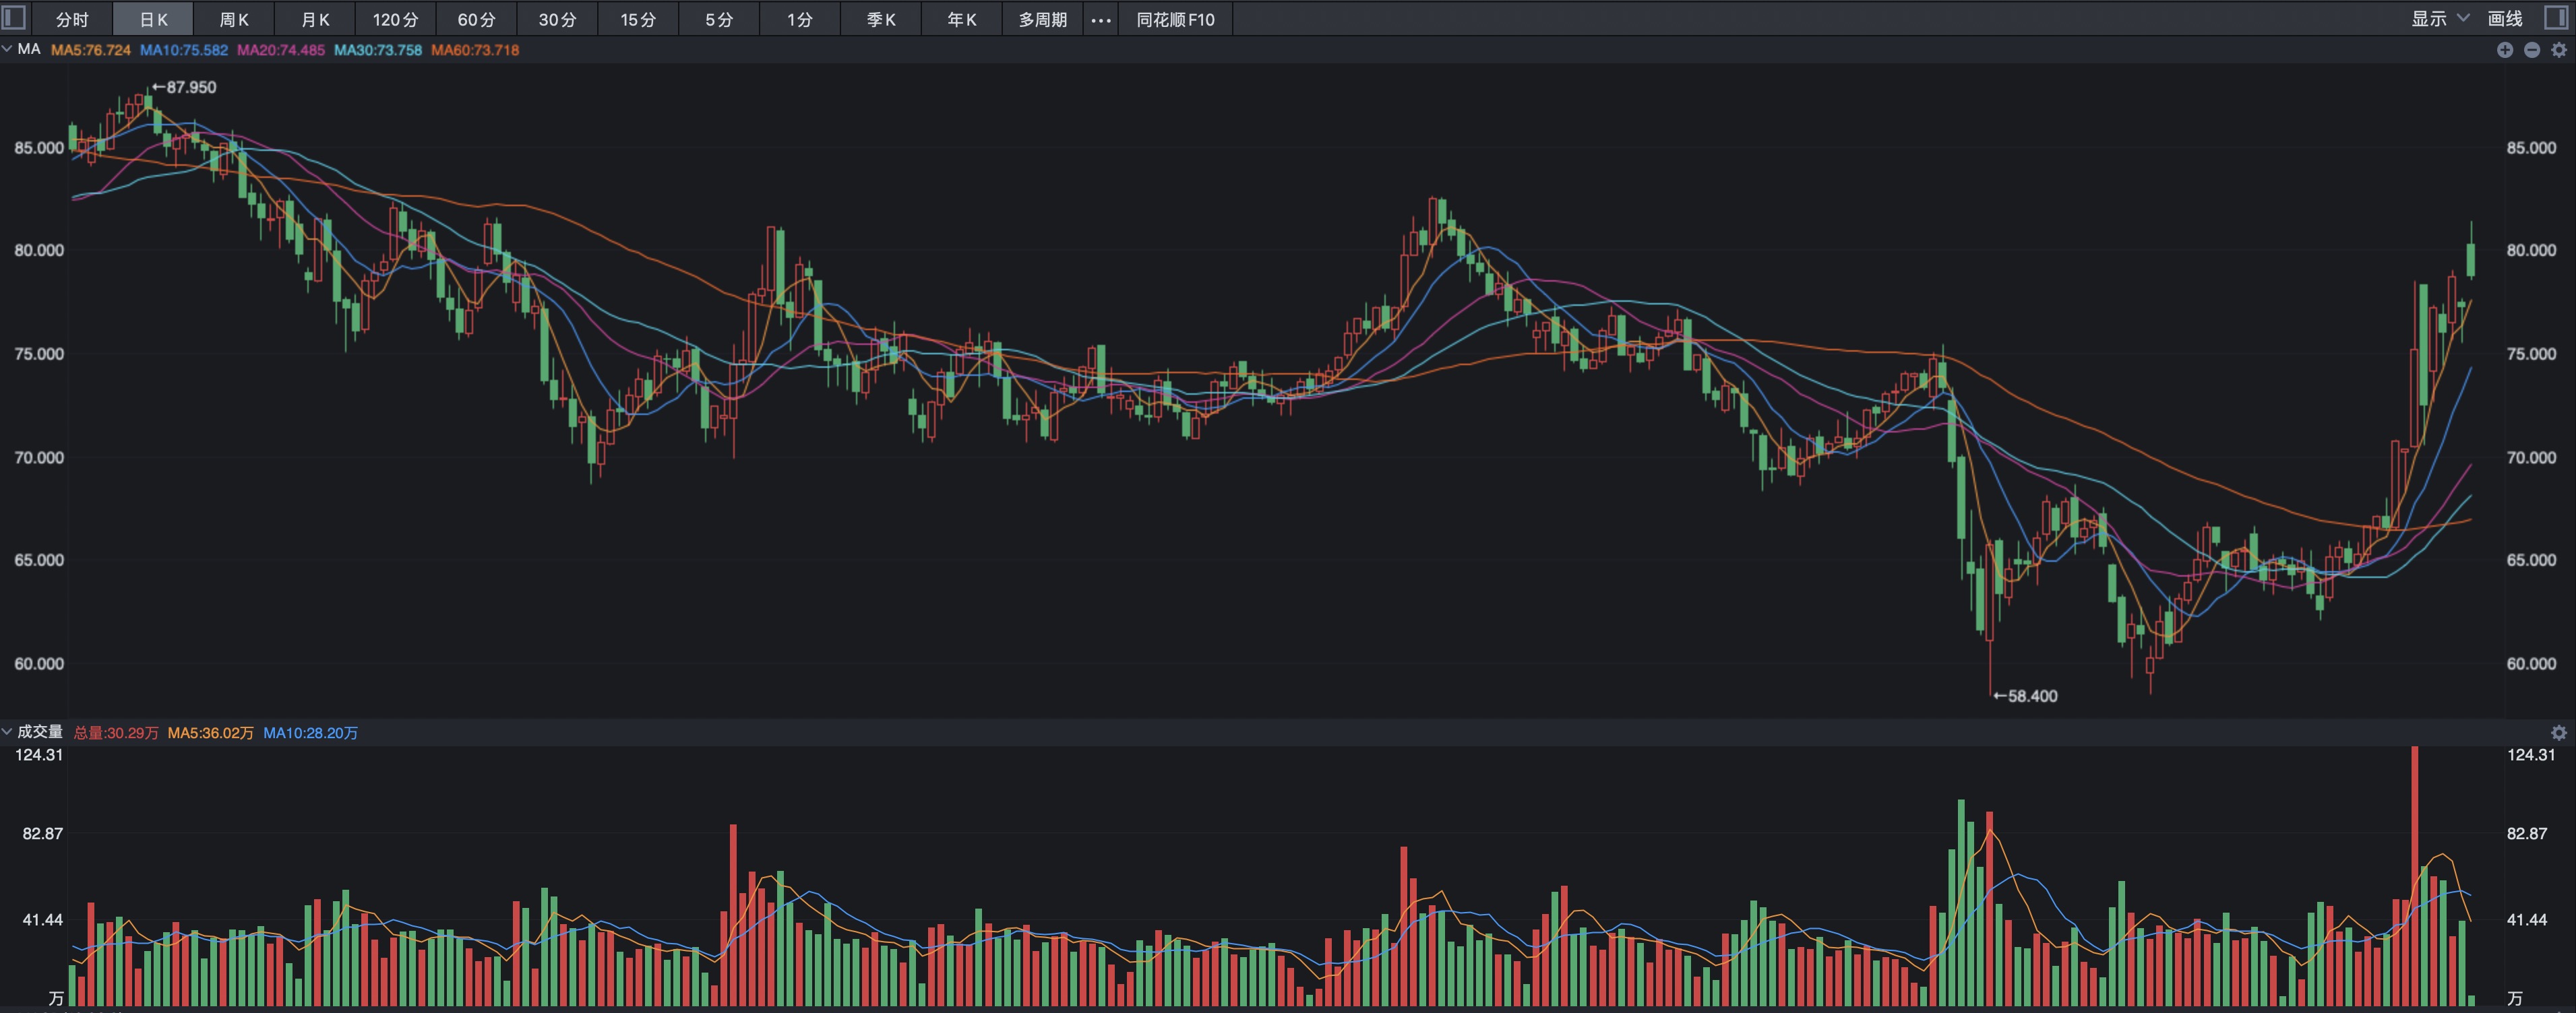Click the minus zoom-out chart icon
2576x1013 pixels.
(x=2532, y=50)
